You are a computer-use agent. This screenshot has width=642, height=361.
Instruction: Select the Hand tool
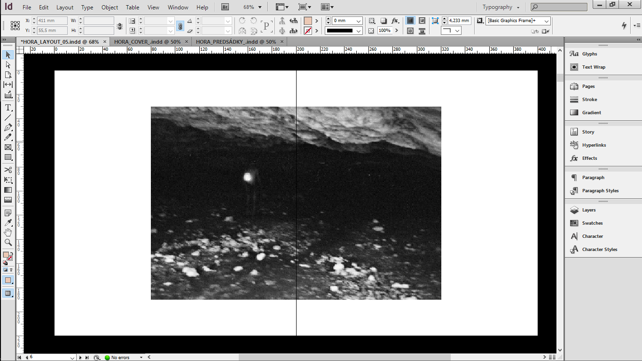pyautogui.click(x=8, y=232)
